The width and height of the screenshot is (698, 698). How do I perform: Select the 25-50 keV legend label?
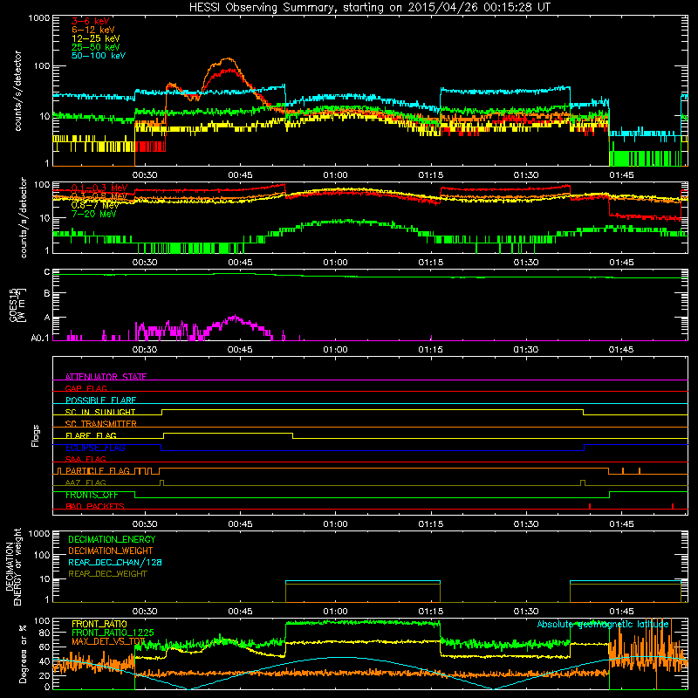[96, 47]
